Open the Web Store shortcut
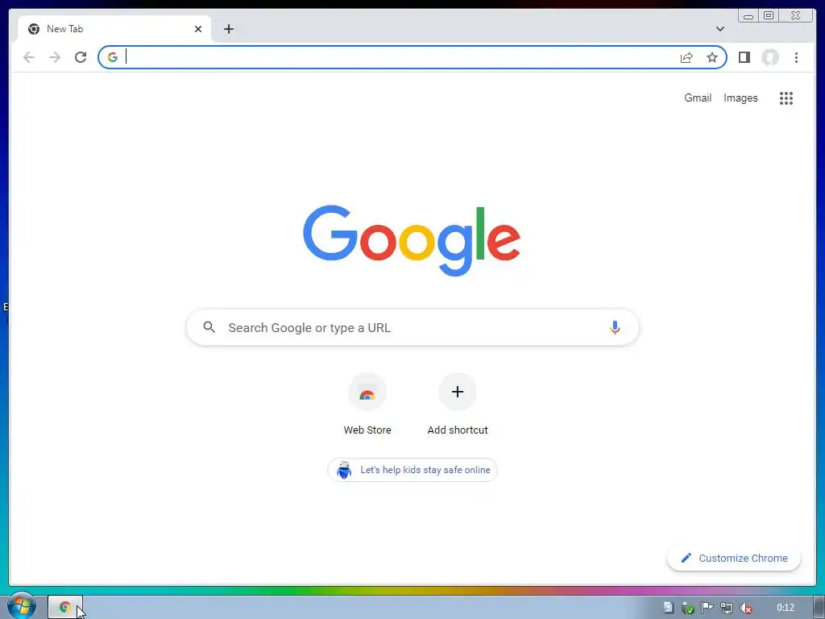 (367, 405)
